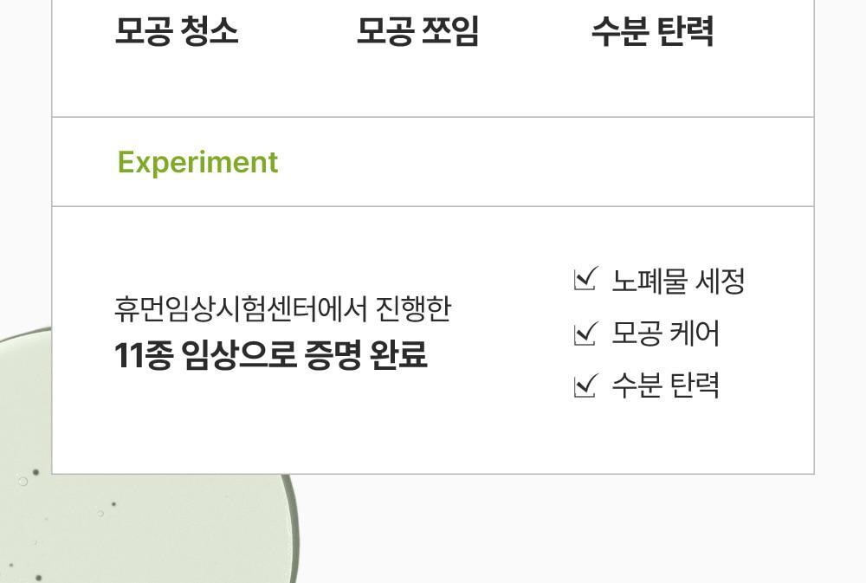Click 11종 in the bold headline
This screenshot has width=866, height=583.
point(143,355)
